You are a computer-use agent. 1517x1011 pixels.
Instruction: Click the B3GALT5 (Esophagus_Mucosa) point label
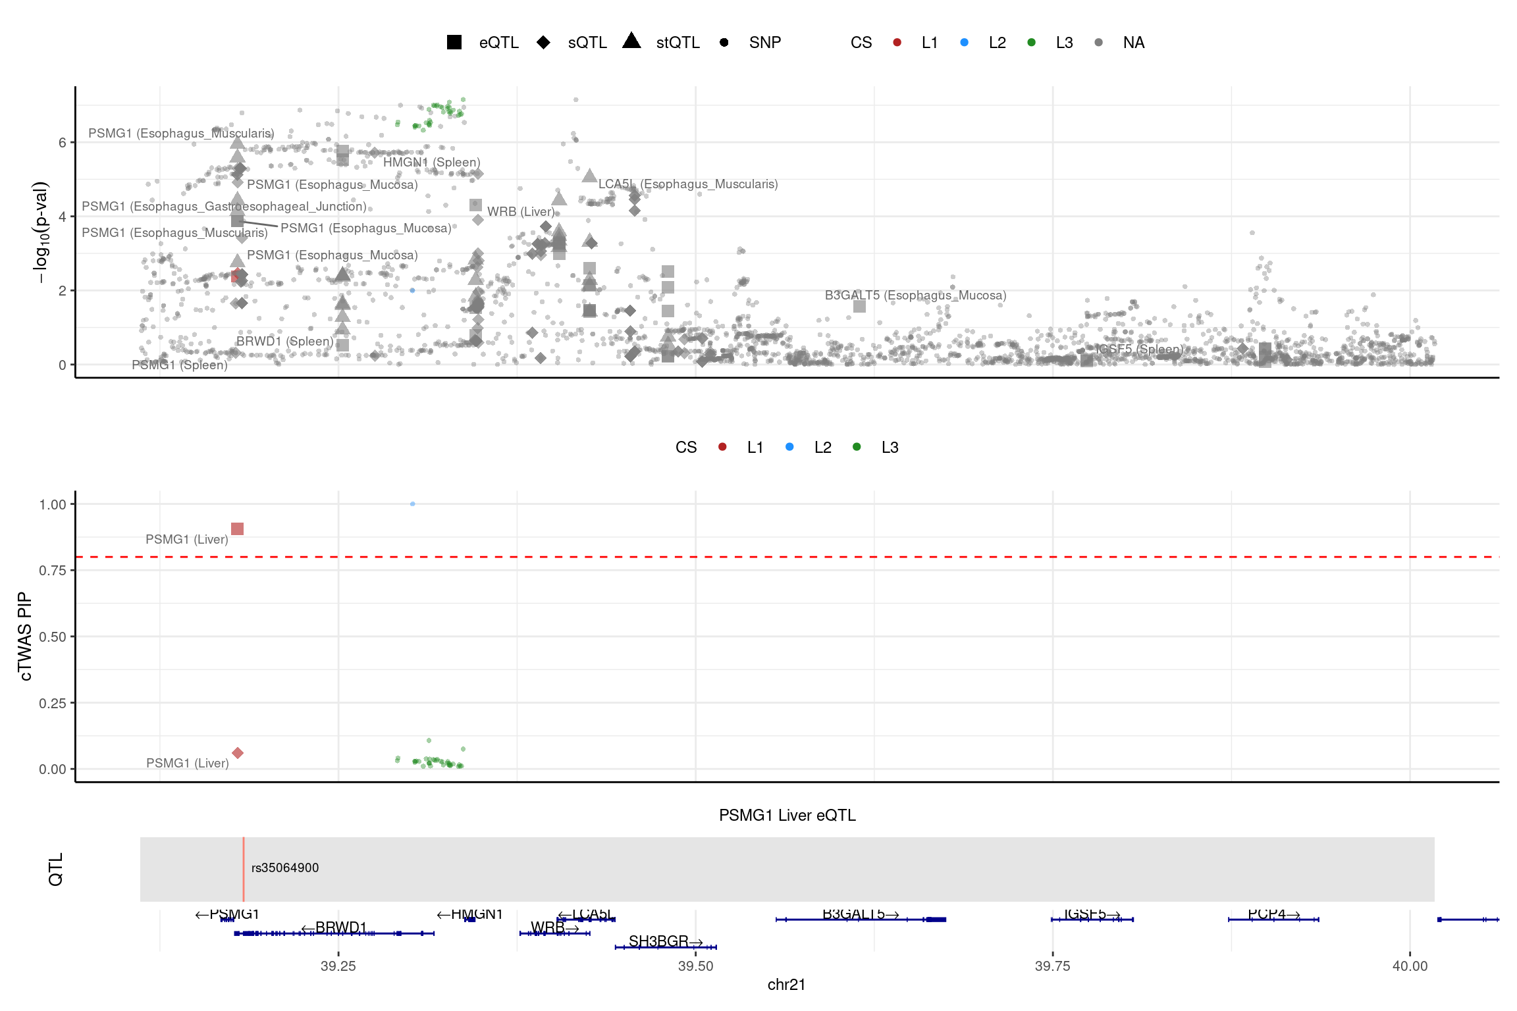pos(915,295)
